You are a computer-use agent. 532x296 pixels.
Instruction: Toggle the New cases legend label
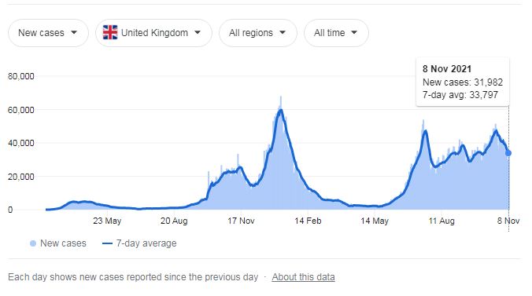(x=63, y=243)
